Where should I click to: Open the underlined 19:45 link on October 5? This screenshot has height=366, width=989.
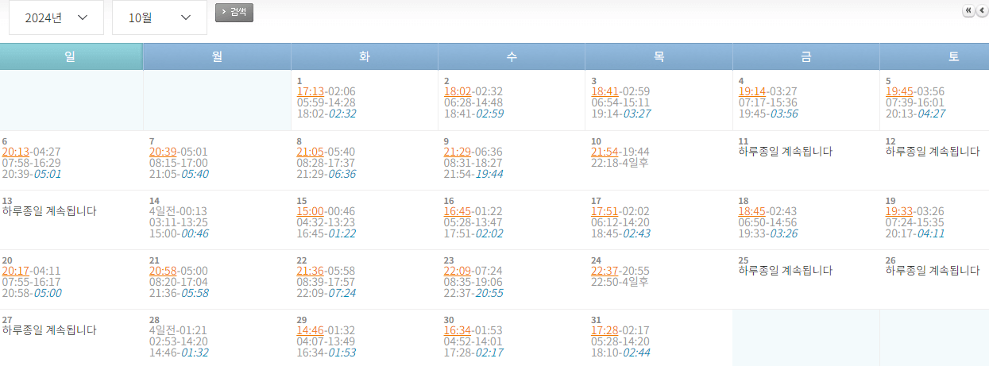[x=899, y=92]
